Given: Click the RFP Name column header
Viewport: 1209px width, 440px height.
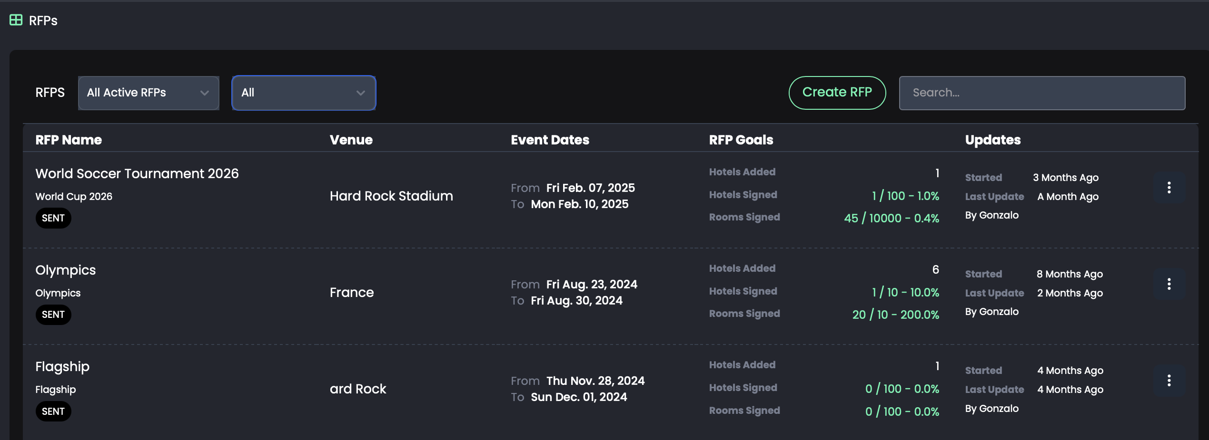Looking at the screenshot, I should coord(69,140).
